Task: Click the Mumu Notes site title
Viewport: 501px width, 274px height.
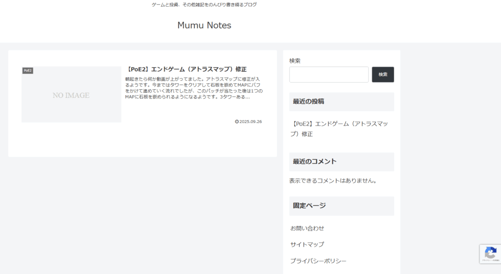Action: [204, 25]
